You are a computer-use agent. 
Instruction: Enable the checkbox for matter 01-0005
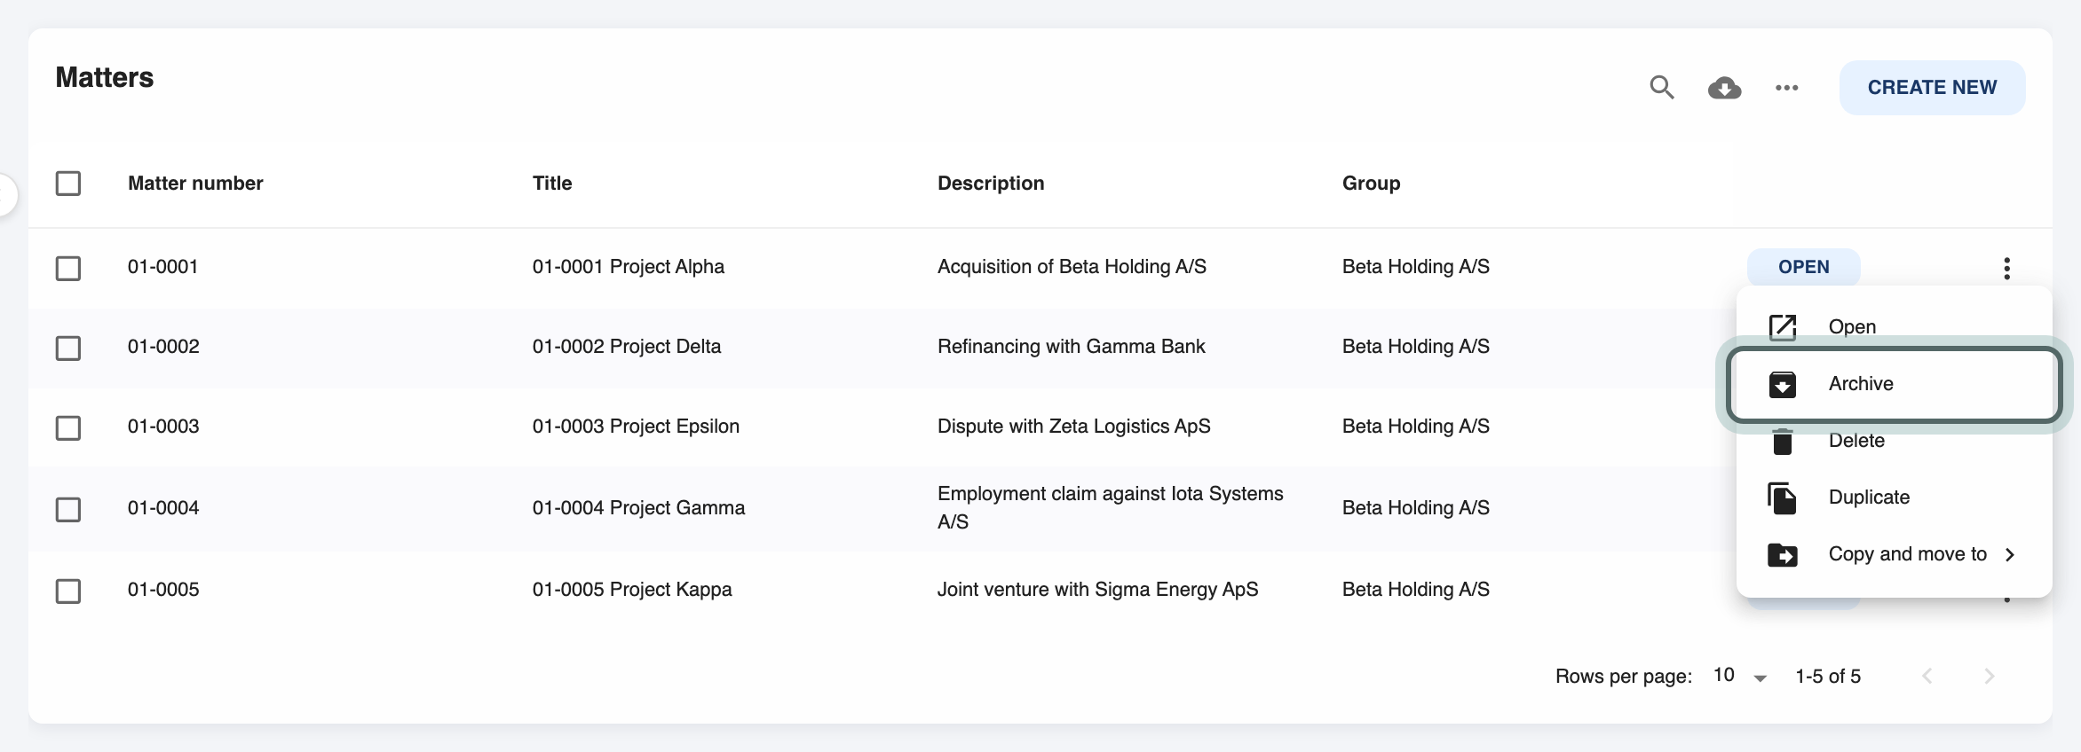point(68,591)
